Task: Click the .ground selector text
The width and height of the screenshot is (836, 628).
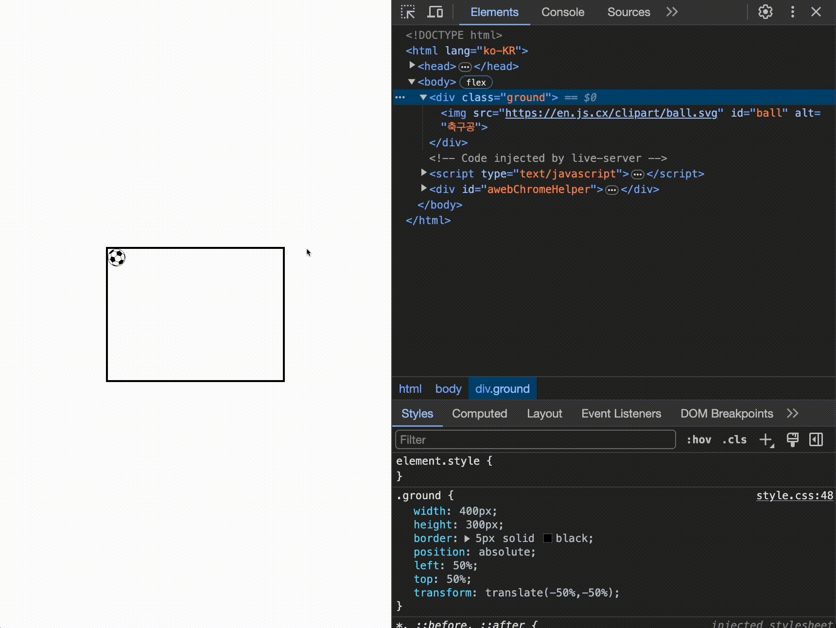Action: coord(418,496)
